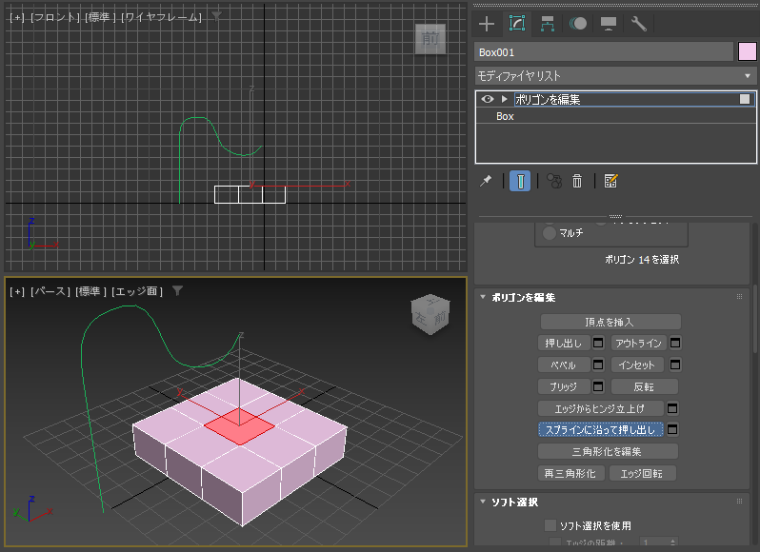Open 押し出し settings box icon
The width and height of the screenshot is (760, 552).
598,343
